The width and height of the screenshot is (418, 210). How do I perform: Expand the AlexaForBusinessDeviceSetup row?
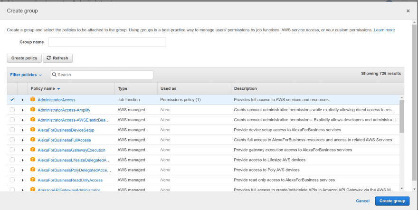23,130
